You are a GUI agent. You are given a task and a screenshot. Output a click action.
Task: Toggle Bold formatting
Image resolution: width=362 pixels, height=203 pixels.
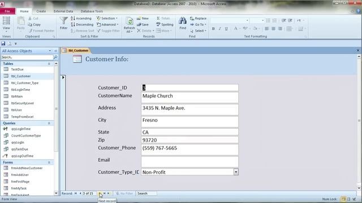(213, 29)
